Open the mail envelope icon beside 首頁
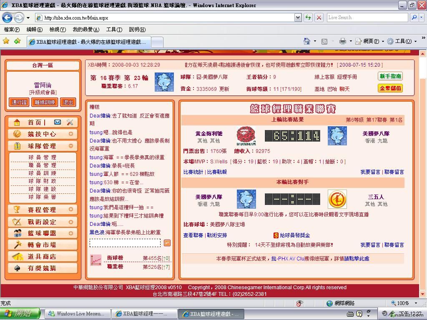The height and width of the screenshot is (320, 427). click(58, 122)
